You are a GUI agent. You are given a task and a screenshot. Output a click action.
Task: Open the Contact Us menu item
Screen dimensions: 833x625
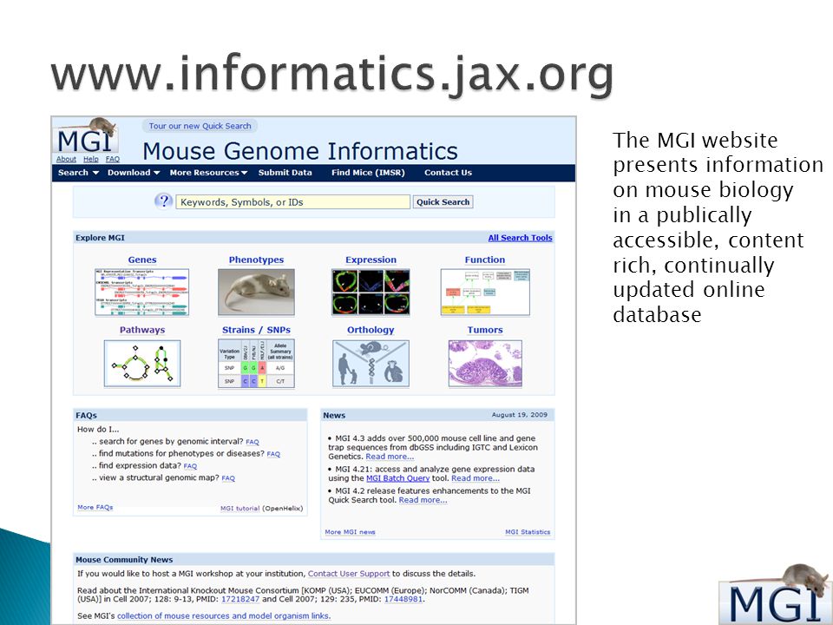pos(448,173)
